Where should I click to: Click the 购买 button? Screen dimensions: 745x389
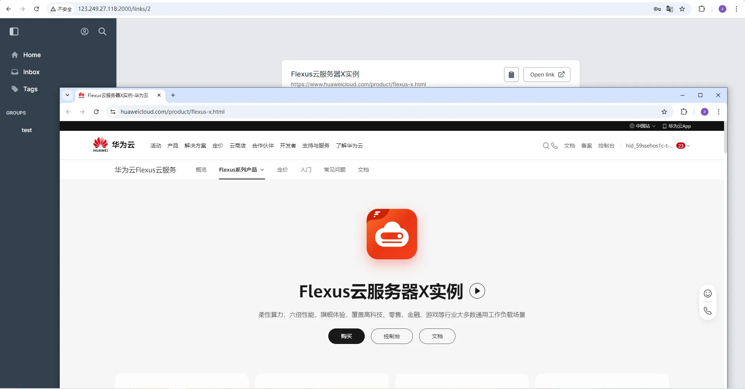pos(347,336)
